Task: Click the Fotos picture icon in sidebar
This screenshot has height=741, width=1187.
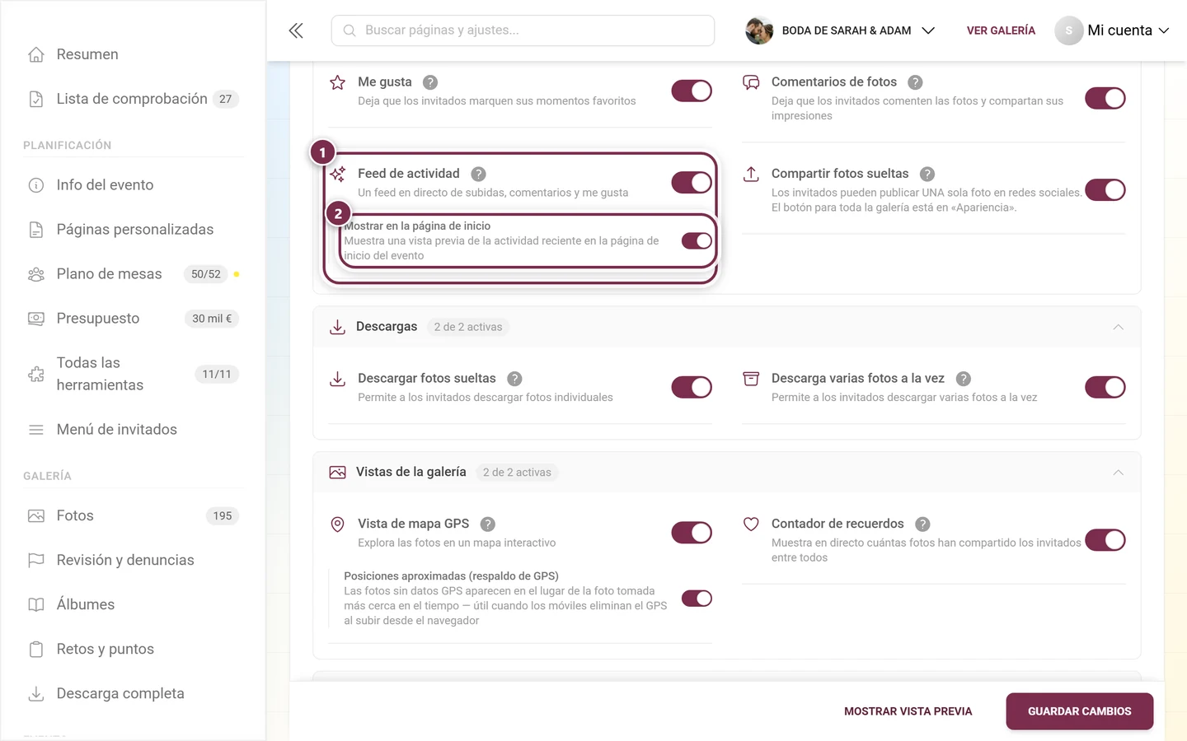Action: point(36,516)
